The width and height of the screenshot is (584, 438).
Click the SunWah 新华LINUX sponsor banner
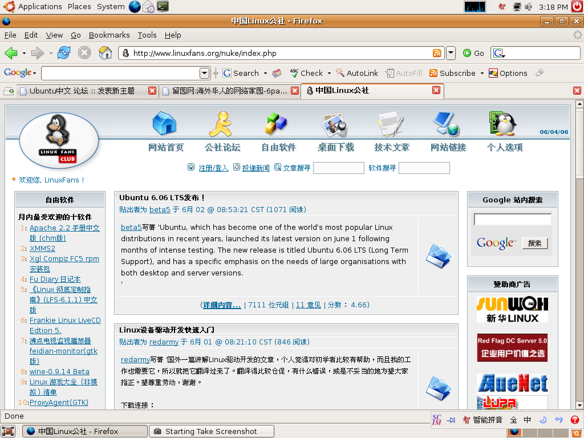pos(512,310)
